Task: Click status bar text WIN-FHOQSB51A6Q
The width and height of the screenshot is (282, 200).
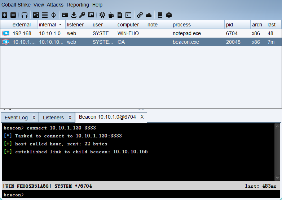Action: pyautogui.click(x=27, y=186)
